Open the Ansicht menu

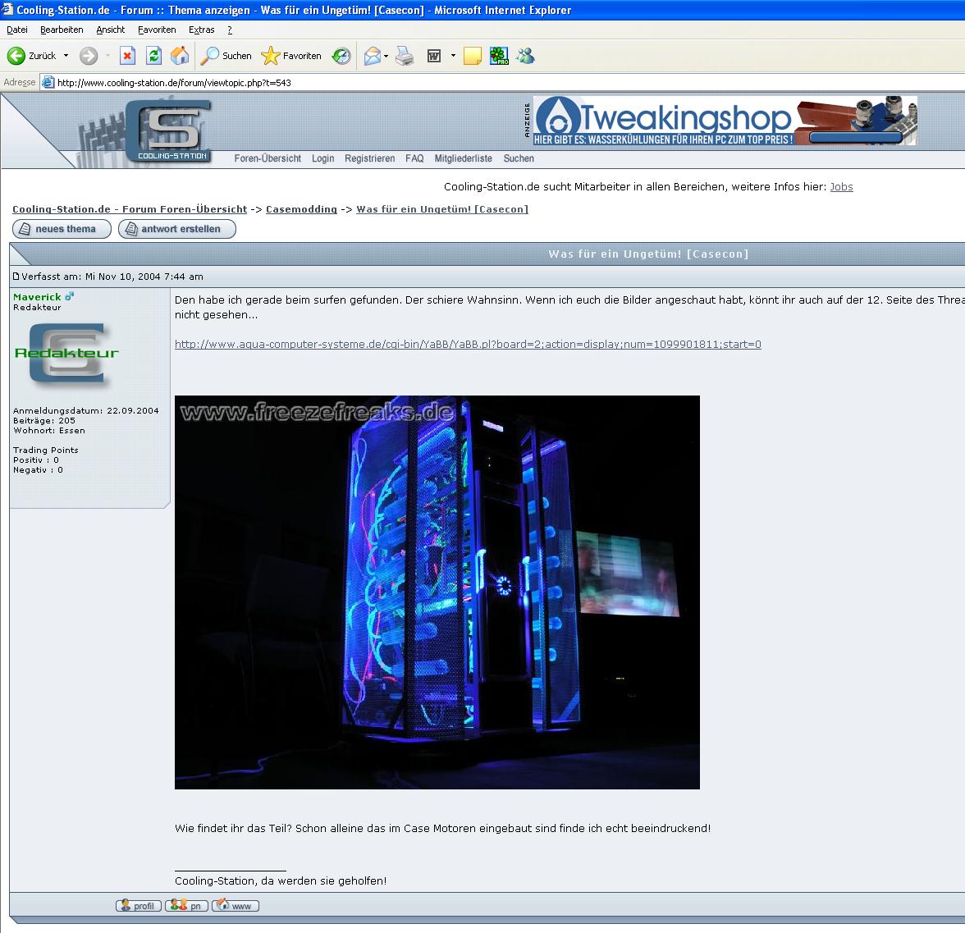tap(111, 30)
